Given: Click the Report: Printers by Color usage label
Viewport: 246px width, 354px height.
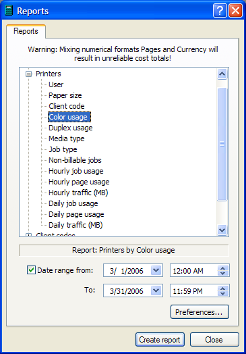Looking at the screenshot, I should pyautogui.click(x=123, y=250).
